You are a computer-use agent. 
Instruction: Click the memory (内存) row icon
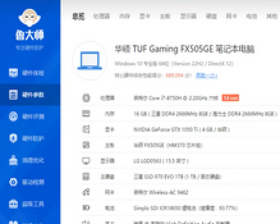86,114
